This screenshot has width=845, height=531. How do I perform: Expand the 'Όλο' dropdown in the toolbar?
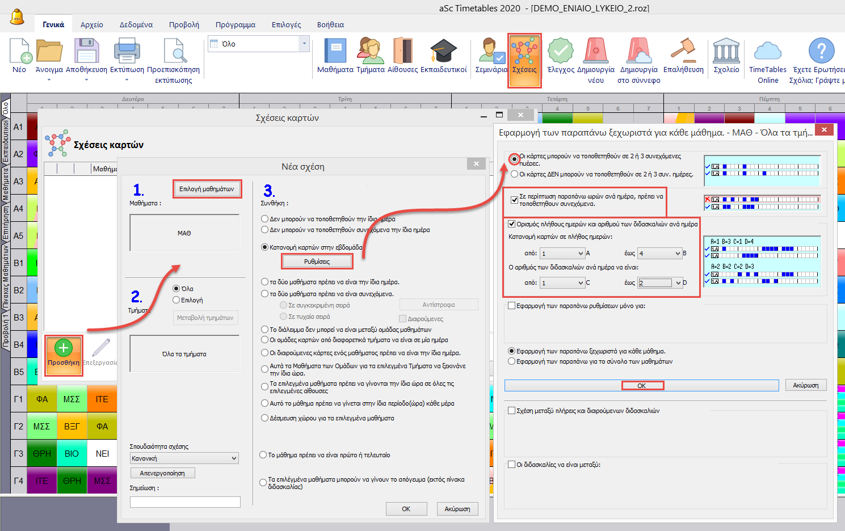click(x=304, y=44)
